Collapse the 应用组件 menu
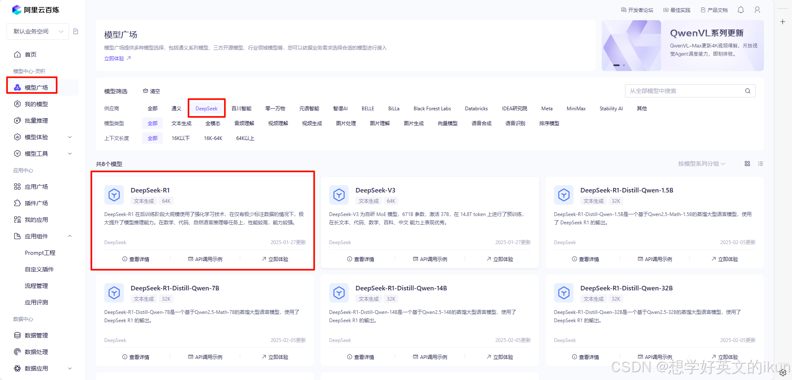The height and width of the screenshot is (380, 792). (43, 236)
